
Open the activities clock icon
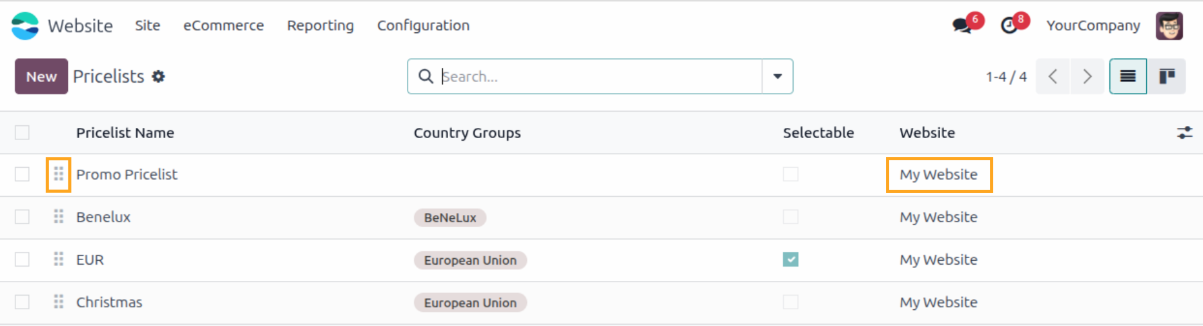point(1009,26)
